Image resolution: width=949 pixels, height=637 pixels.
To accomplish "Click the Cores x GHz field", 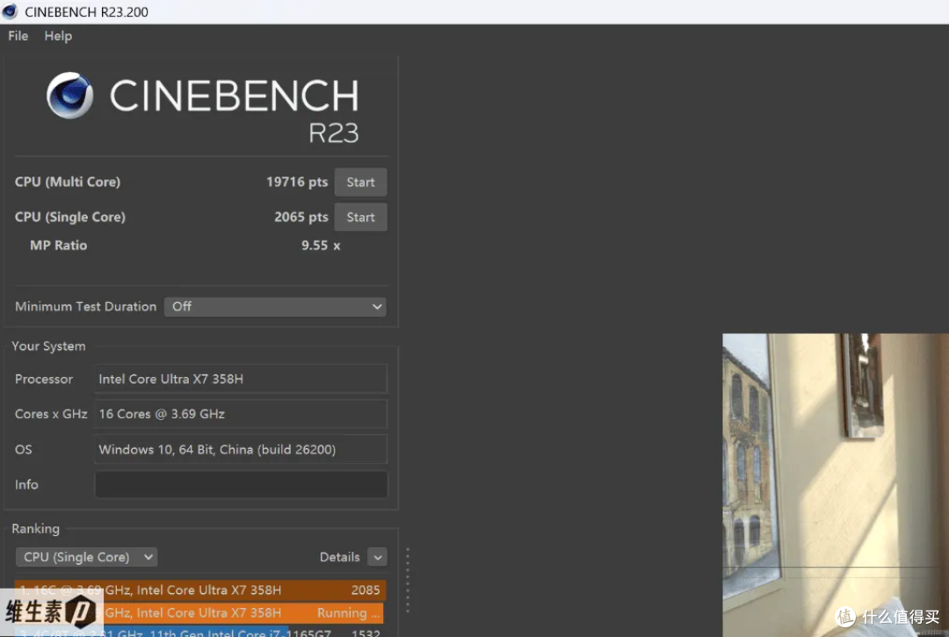I will (x=241, y=415).
